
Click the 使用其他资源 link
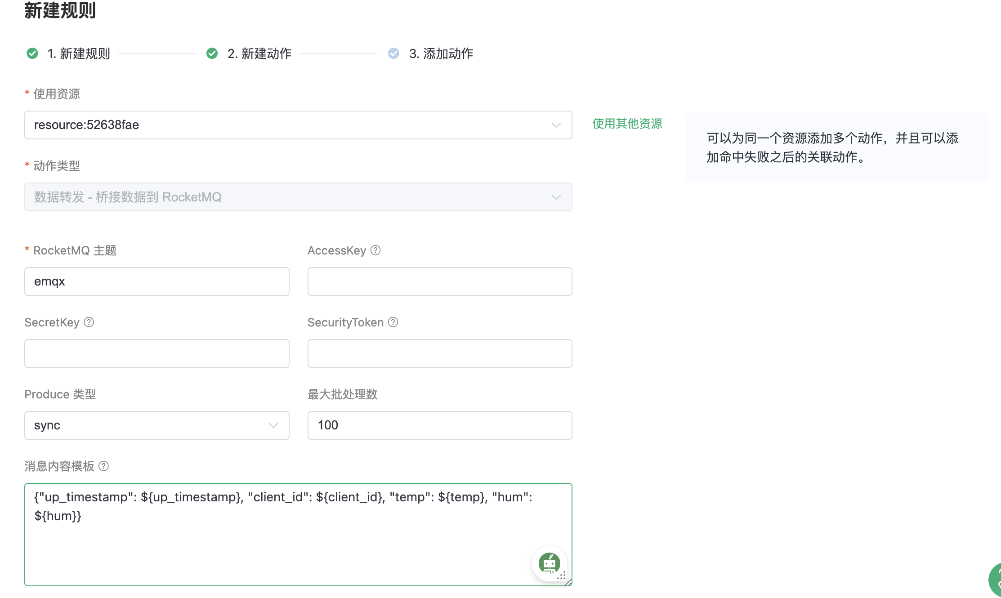pos(627,124)
